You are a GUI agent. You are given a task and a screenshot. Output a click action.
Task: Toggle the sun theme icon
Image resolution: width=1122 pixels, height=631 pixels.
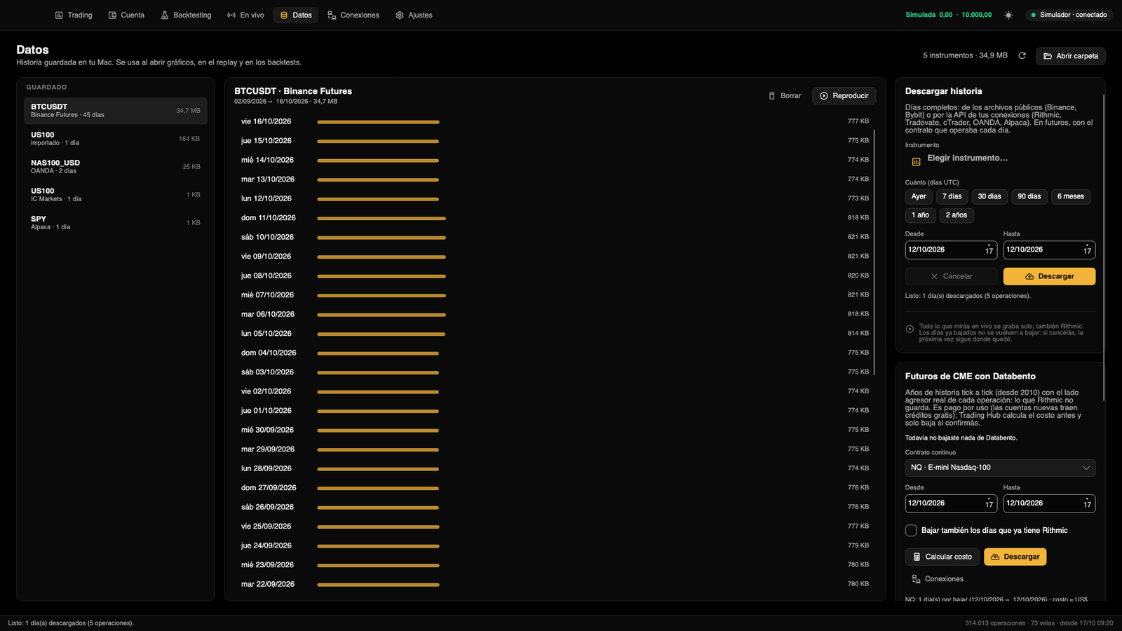(x=1008, y=15)
